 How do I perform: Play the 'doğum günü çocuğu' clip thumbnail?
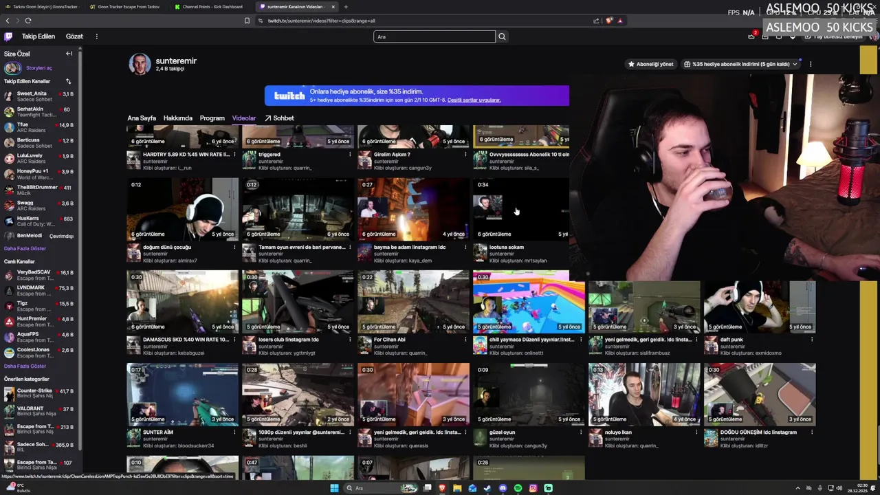click(182, 209)
